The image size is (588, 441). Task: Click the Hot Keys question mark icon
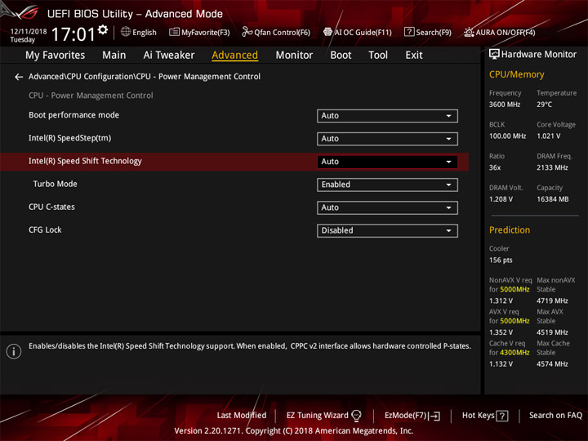[502, 416]
